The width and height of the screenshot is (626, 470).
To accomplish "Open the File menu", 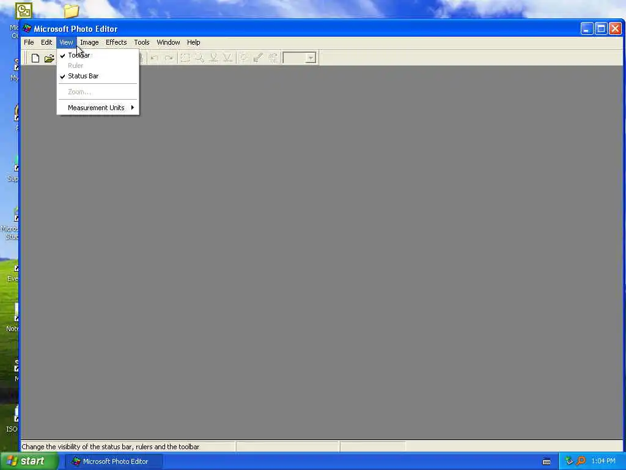I will [29, 42].
